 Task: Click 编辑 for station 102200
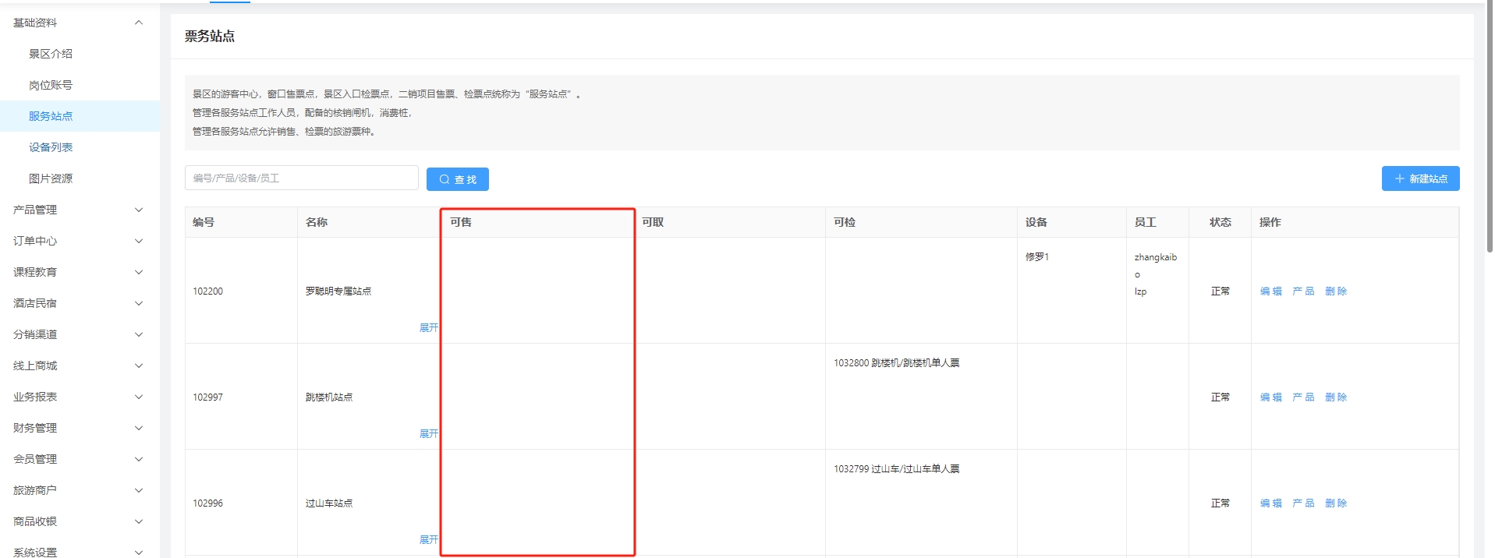(x=1270, y=291)
